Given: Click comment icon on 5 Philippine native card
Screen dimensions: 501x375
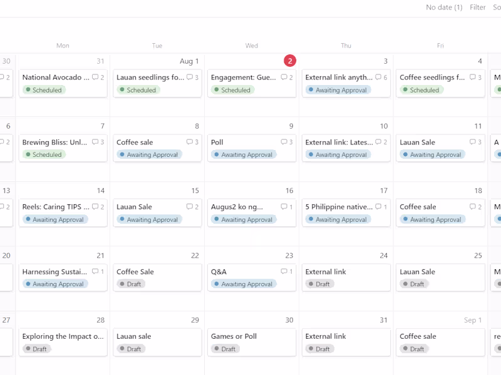Looking at the screenshot, I should [378, 207].
